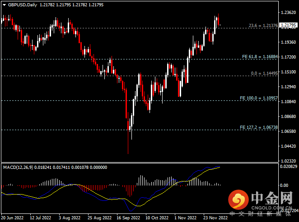Click the 1.23620 price axis value
The image size is (299, 222).
288,13
